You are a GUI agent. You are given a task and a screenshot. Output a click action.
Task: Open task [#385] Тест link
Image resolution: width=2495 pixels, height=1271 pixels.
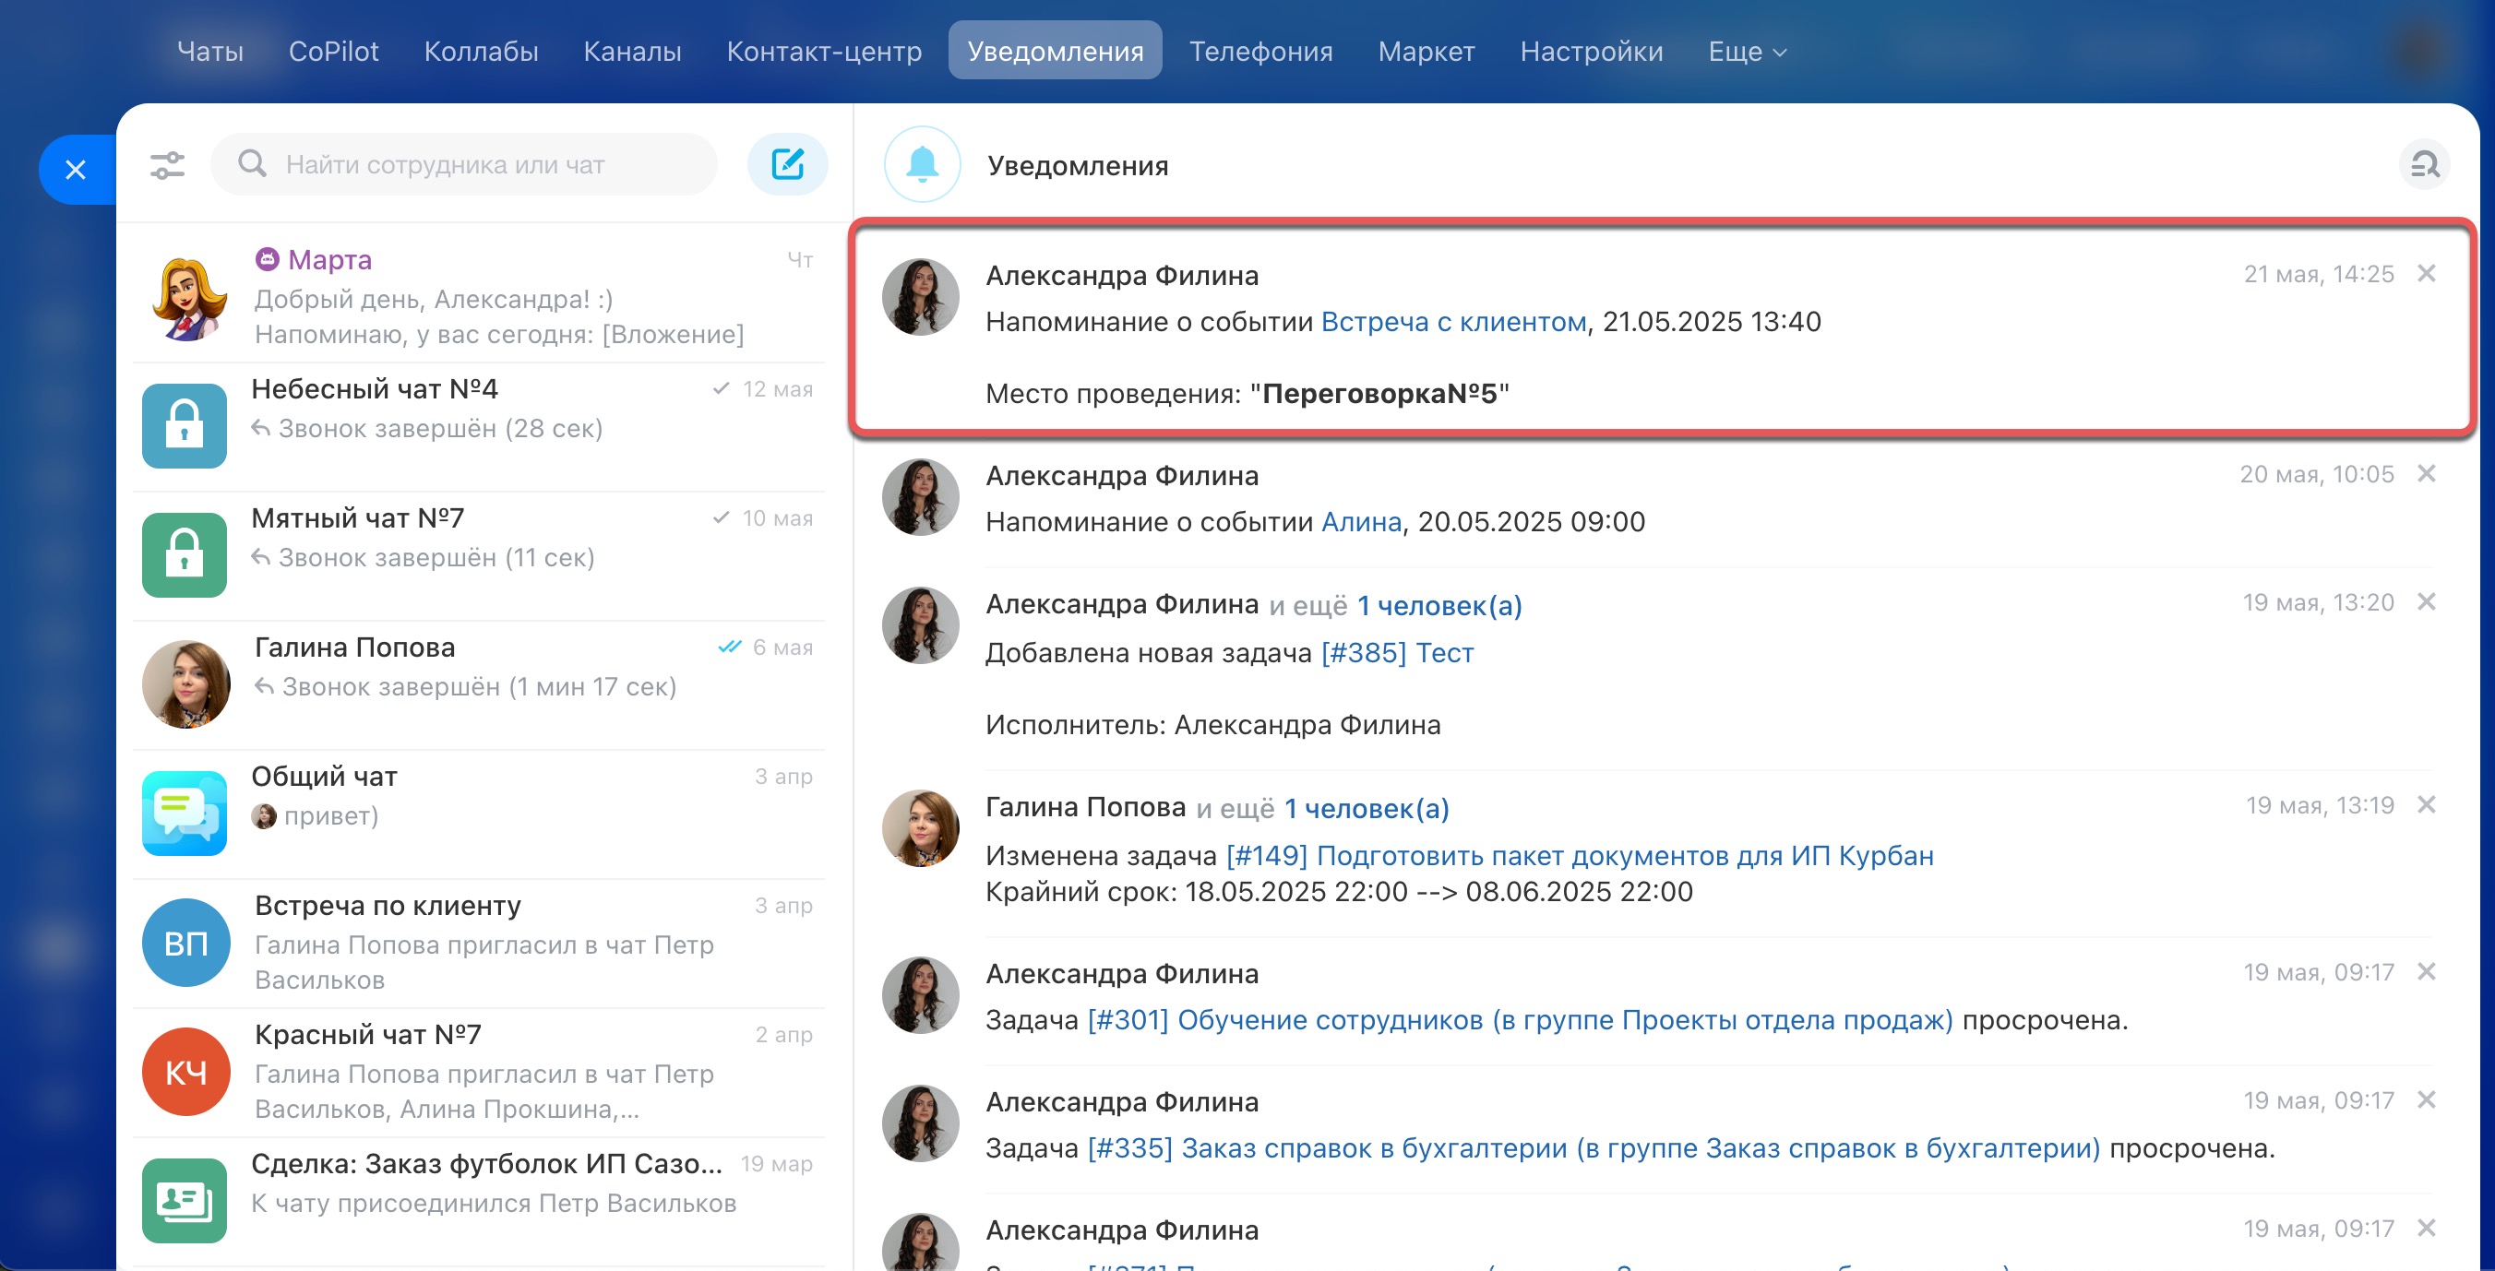[x=1397, y=653]
